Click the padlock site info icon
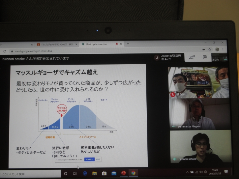This screenshot has width=239, height=179. pyautogui.click(x=12, y=51)
